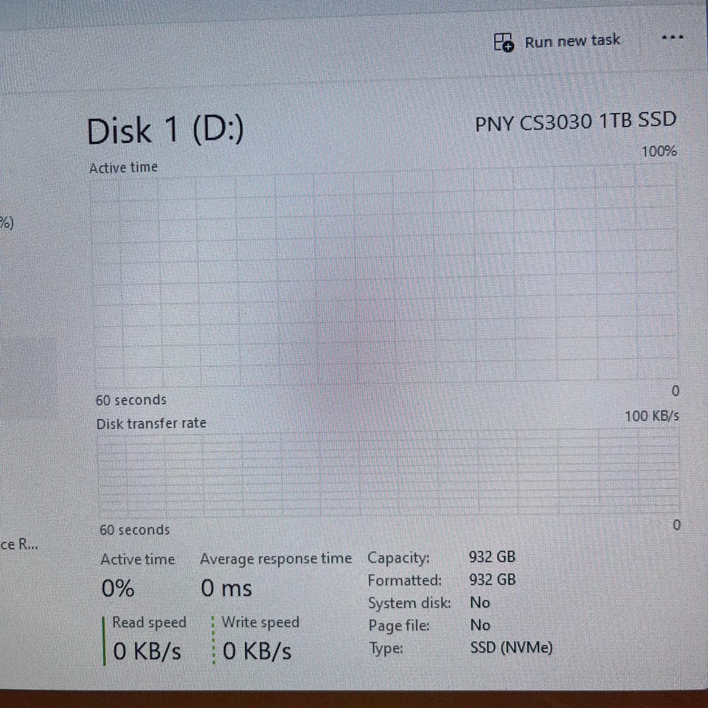
Task: Click the solid green Read speed legend line
Action: pos(104,641)
